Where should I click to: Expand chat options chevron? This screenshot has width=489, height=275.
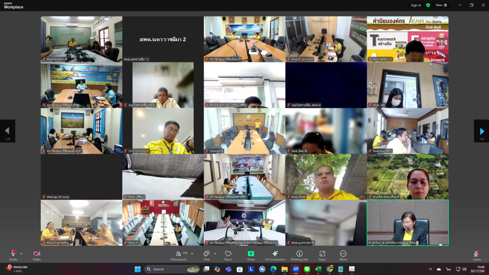[215, 254]
